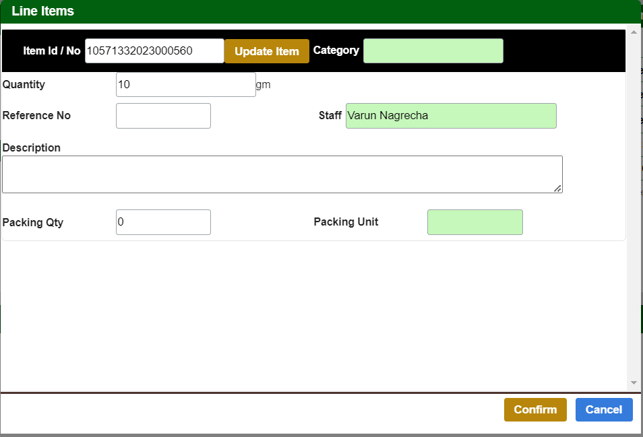Image resolution: width=643 pixels, height=437 pixels.
Task: Focus the Packing Qty input field
Action: coord(163,222)
